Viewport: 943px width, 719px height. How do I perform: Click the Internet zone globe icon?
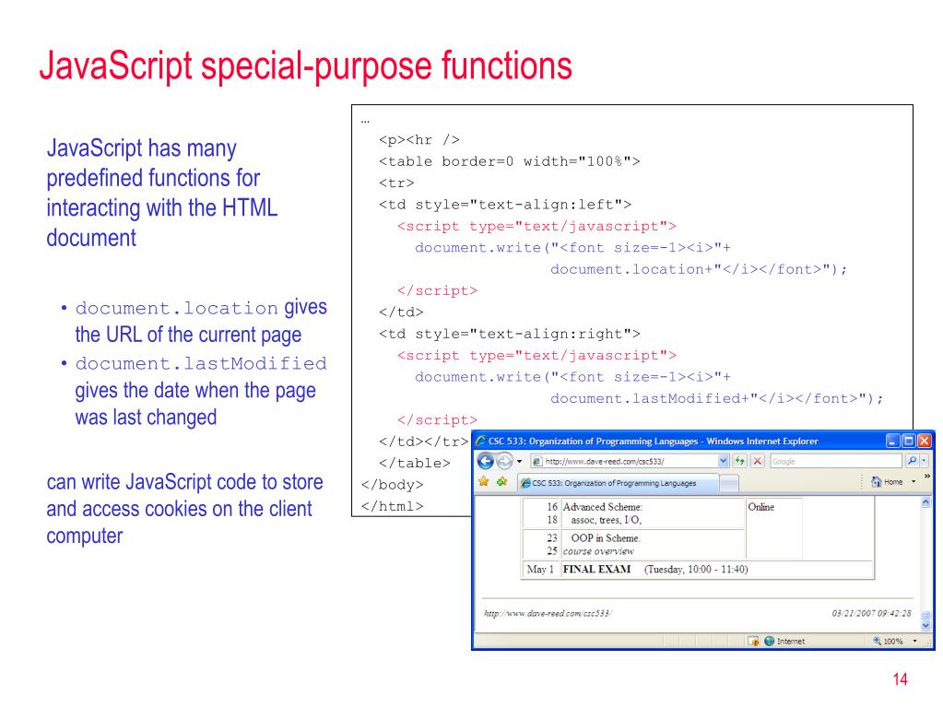coord(769,641)
